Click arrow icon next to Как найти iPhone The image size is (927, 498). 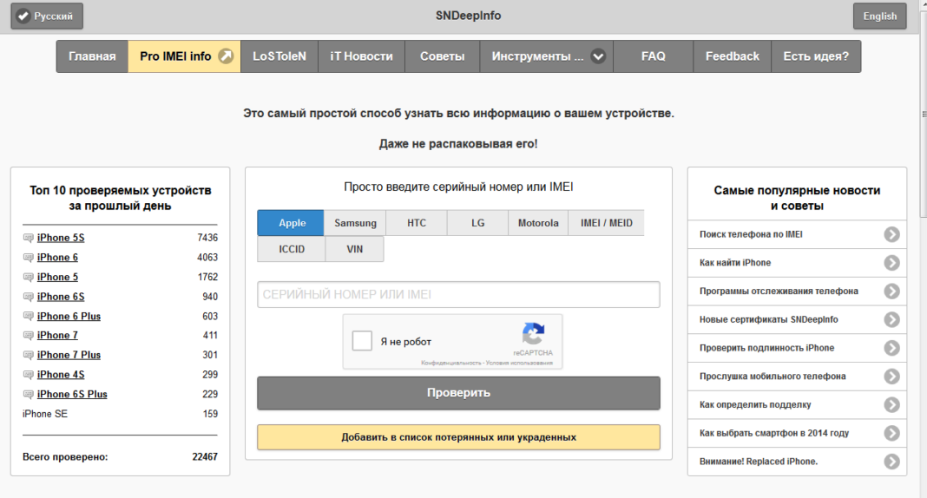click(x=891, y=263)
